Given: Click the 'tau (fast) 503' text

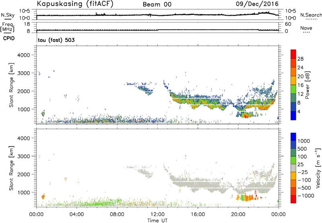Looking at the screenshot, I should click(x=56, y=40).
